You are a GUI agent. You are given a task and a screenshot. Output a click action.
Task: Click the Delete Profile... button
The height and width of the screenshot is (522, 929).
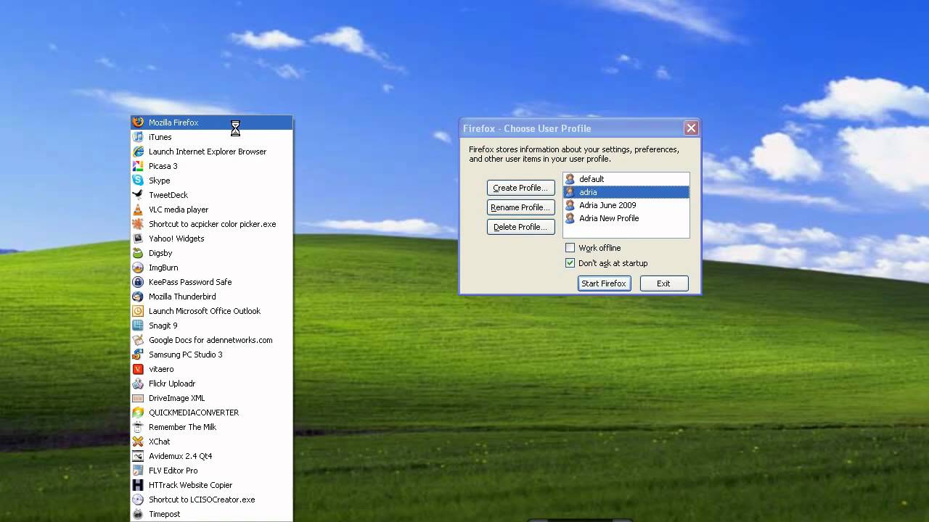click(520, 227)
